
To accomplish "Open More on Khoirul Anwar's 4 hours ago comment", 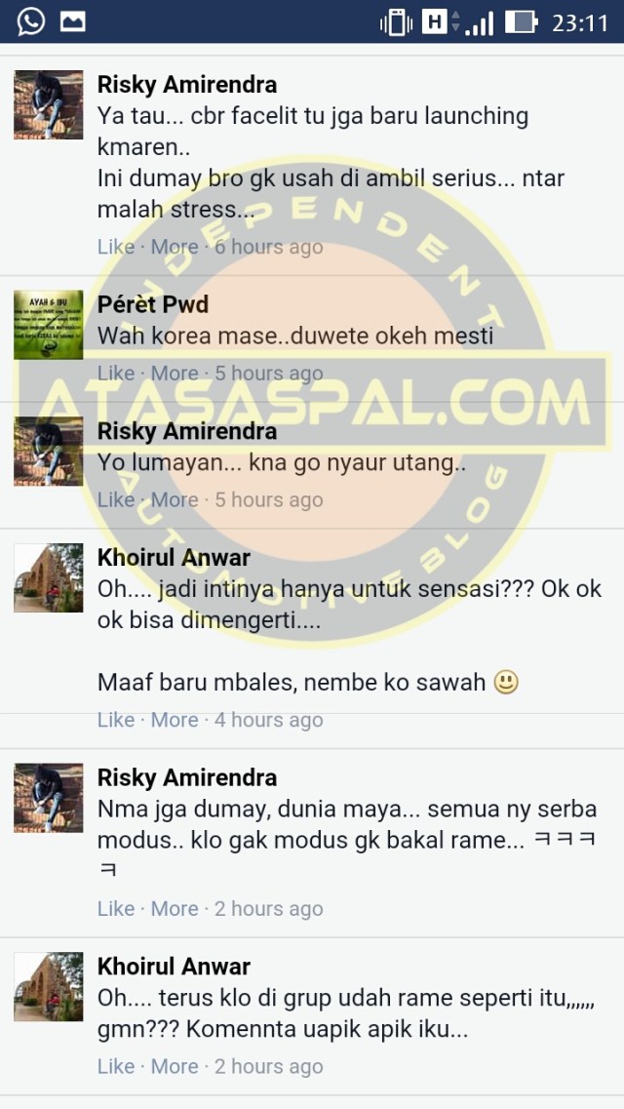I will [x=175, y=720].
